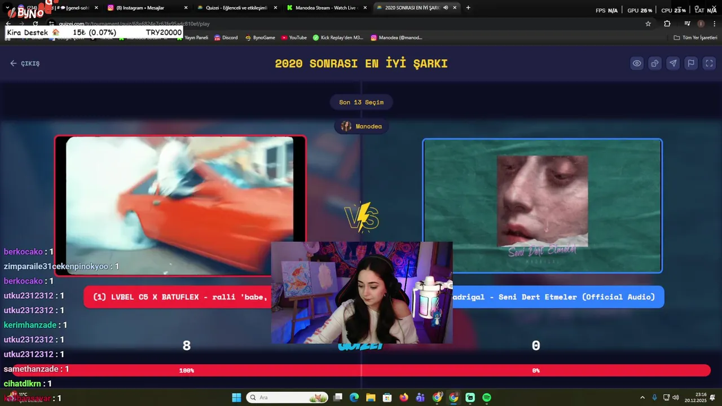
Task: Toggle fullscreen mode icon in quiz header
Action: pyautogui.click(x=710, y=63)
